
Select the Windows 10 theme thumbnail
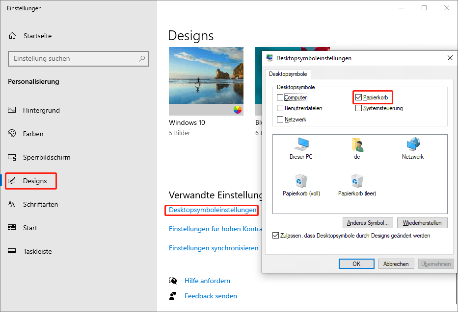pyautogui.click(x=206, y=81)
